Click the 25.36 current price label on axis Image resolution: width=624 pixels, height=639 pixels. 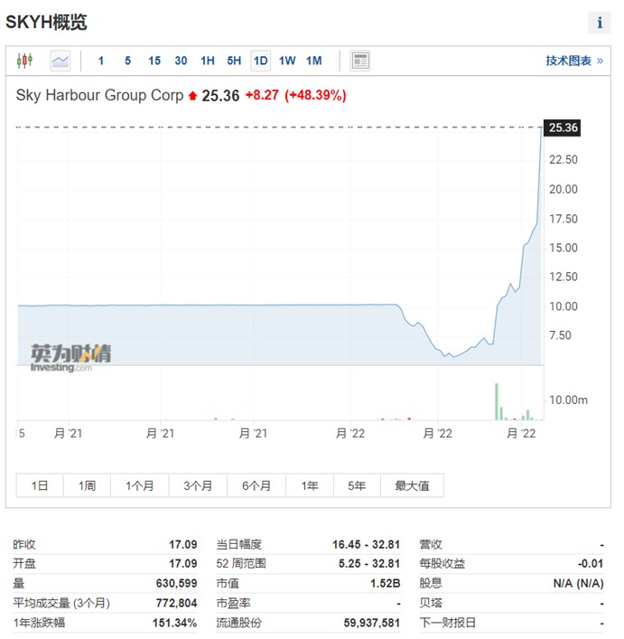pyautogui.click(x=562, y=128)
